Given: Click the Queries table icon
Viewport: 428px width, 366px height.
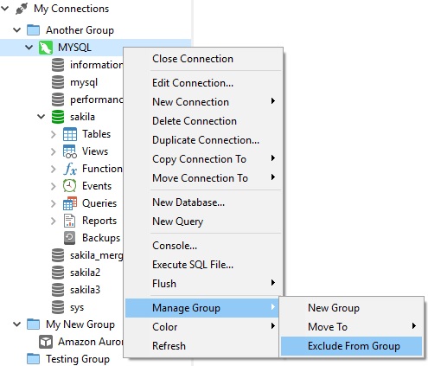Looking at the screenshot, I should (x=70, y=203).
